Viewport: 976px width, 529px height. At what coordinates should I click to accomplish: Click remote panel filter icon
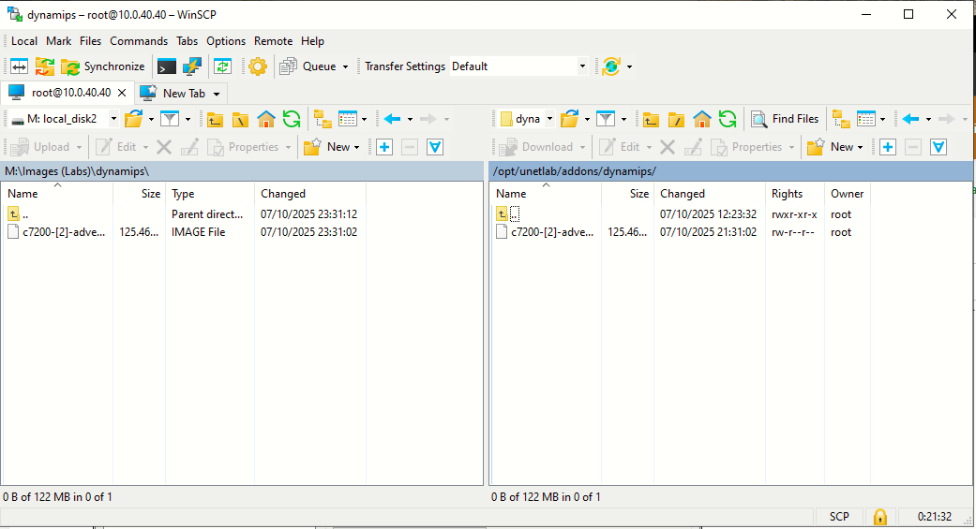pyautogui.click(x=605, y=119)
